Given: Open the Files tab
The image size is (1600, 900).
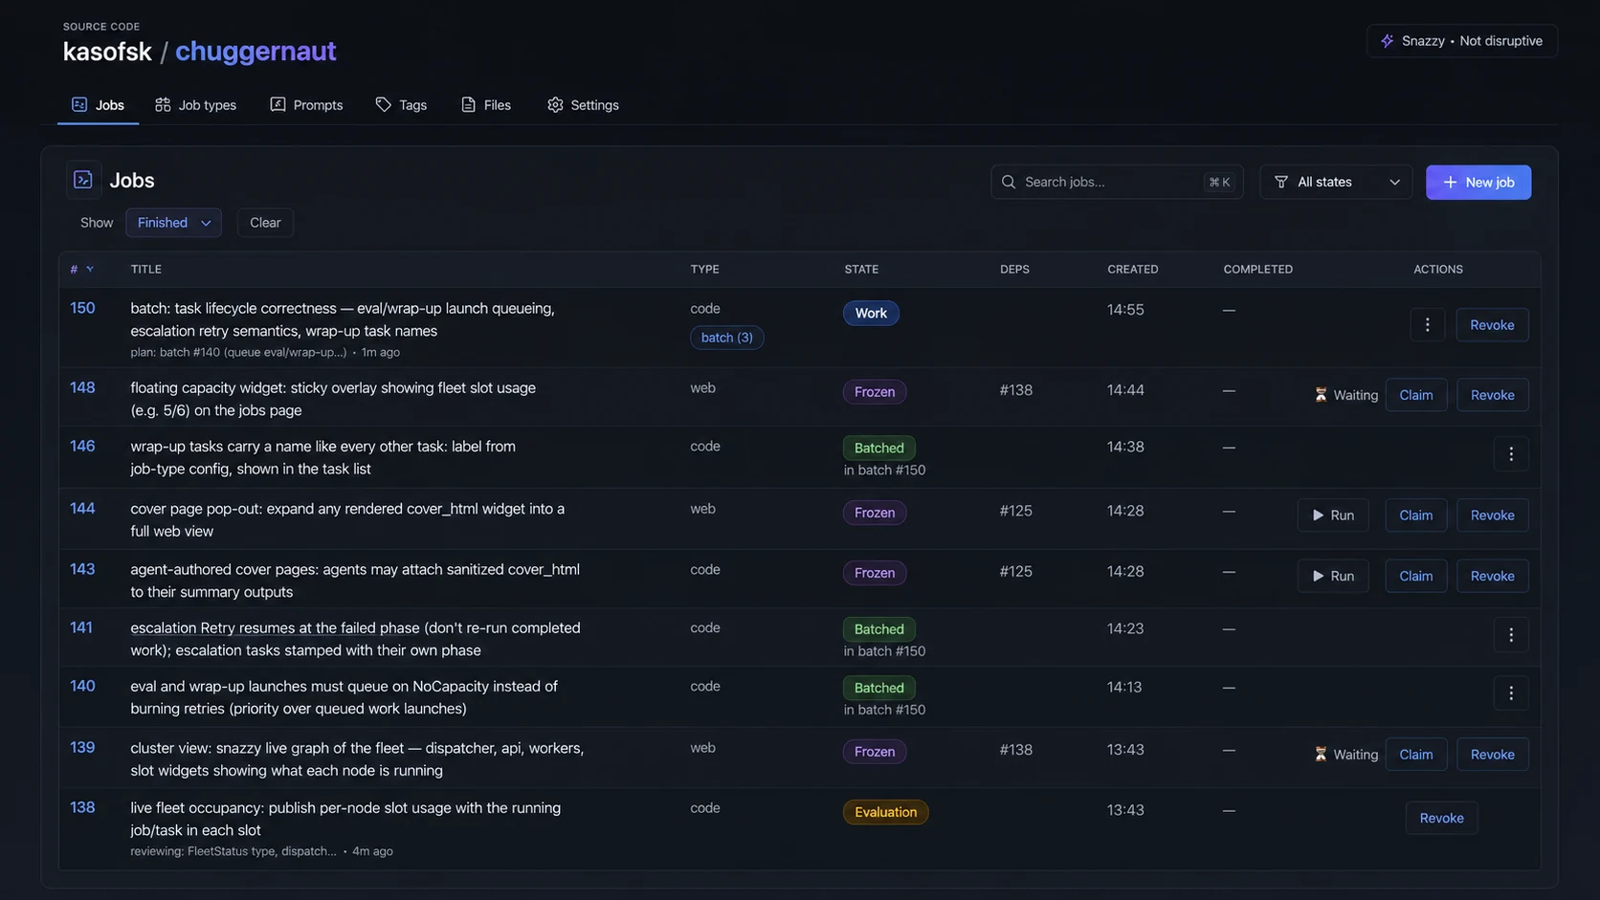Looking at the screenshot, I should pyautogui.click(x=486, y=104).
